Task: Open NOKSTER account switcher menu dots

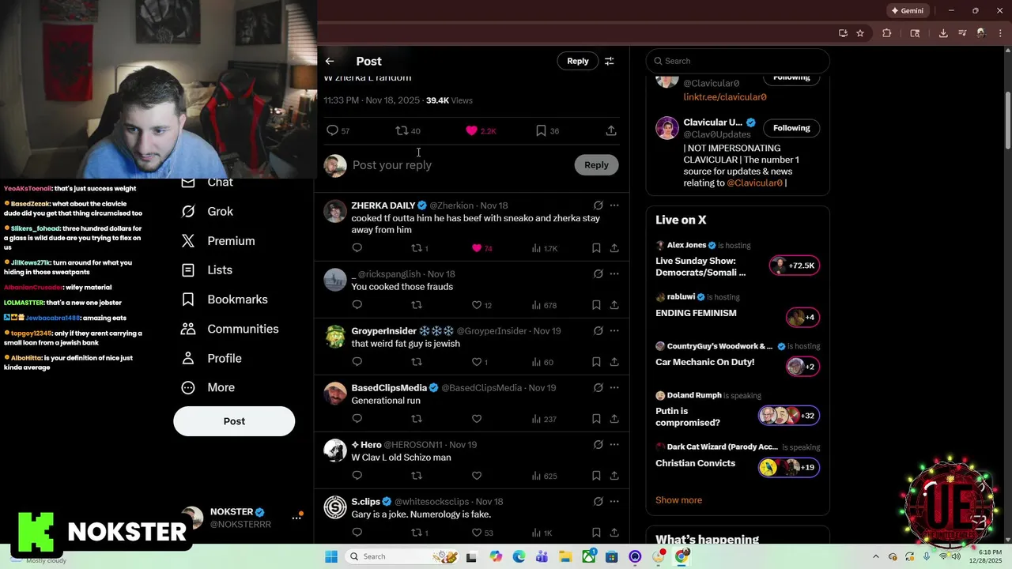Action: click(297, 517)
